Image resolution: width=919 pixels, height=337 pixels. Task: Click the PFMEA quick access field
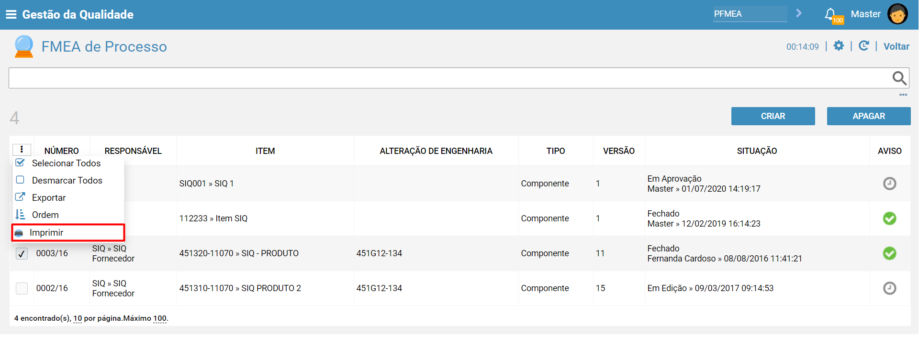coord(750,14)
